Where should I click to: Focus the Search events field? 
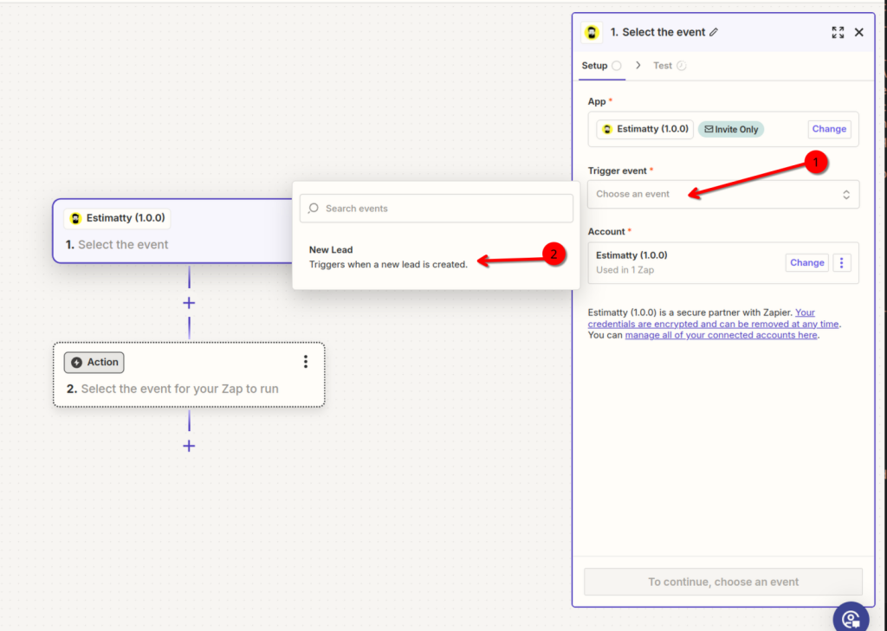[x=437, y=208]
